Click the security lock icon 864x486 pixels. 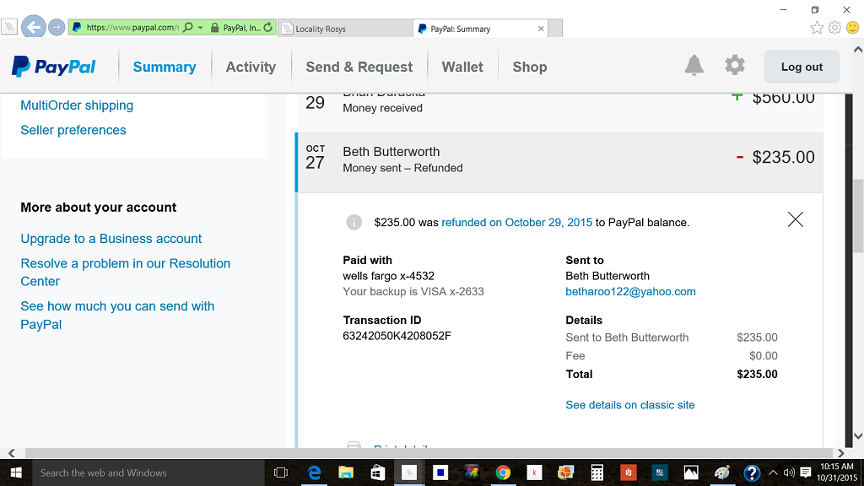pos(215,28)
